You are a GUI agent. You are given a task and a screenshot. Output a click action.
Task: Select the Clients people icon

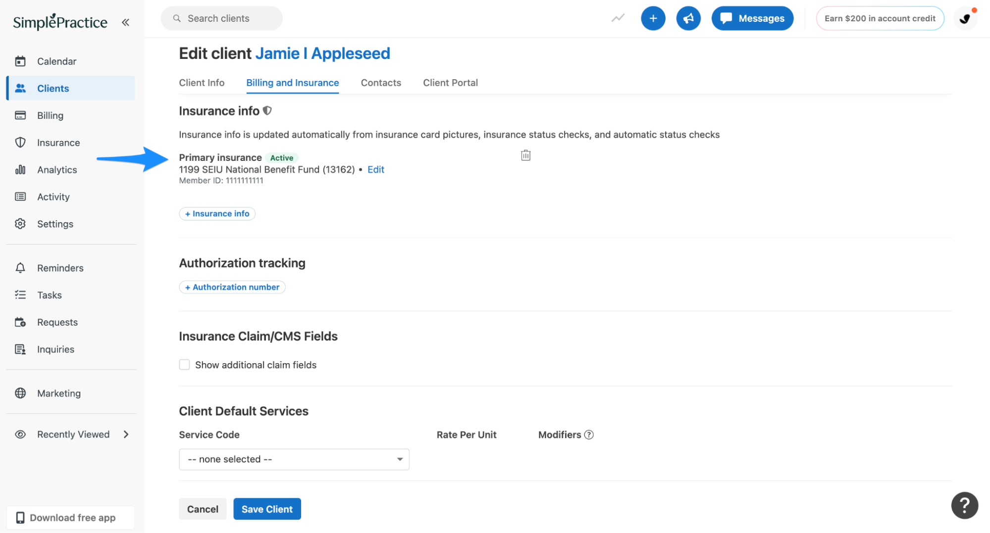(20, 88)
